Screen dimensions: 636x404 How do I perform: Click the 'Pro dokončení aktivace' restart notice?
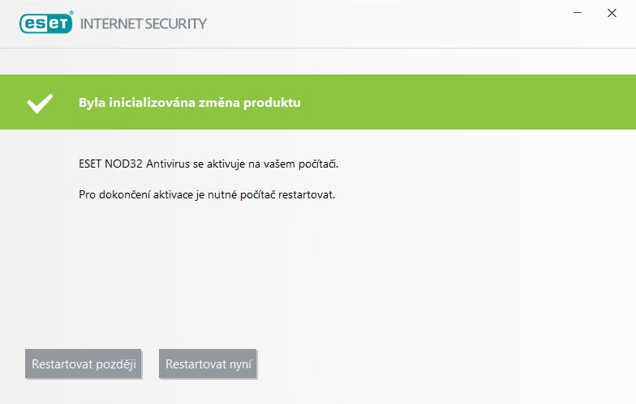tap(207, 194)
